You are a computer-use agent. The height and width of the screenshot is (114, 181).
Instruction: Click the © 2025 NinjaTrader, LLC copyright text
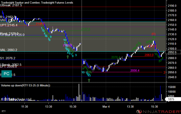[16, 99]
